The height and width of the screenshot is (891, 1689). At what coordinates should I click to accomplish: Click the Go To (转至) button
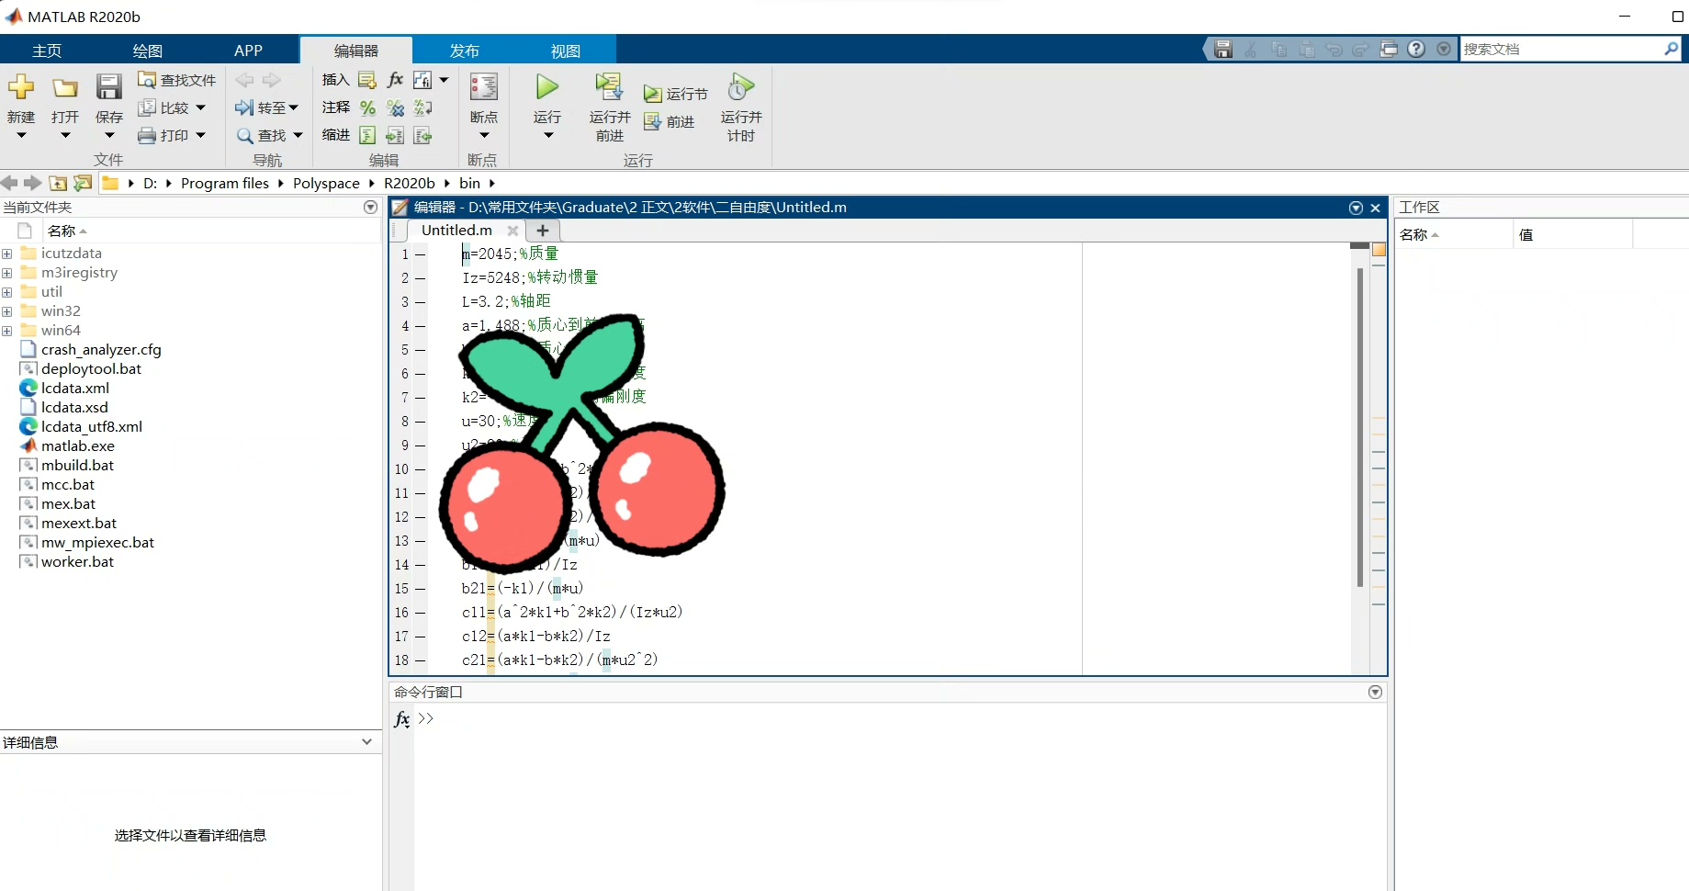[x=266, y=107]
